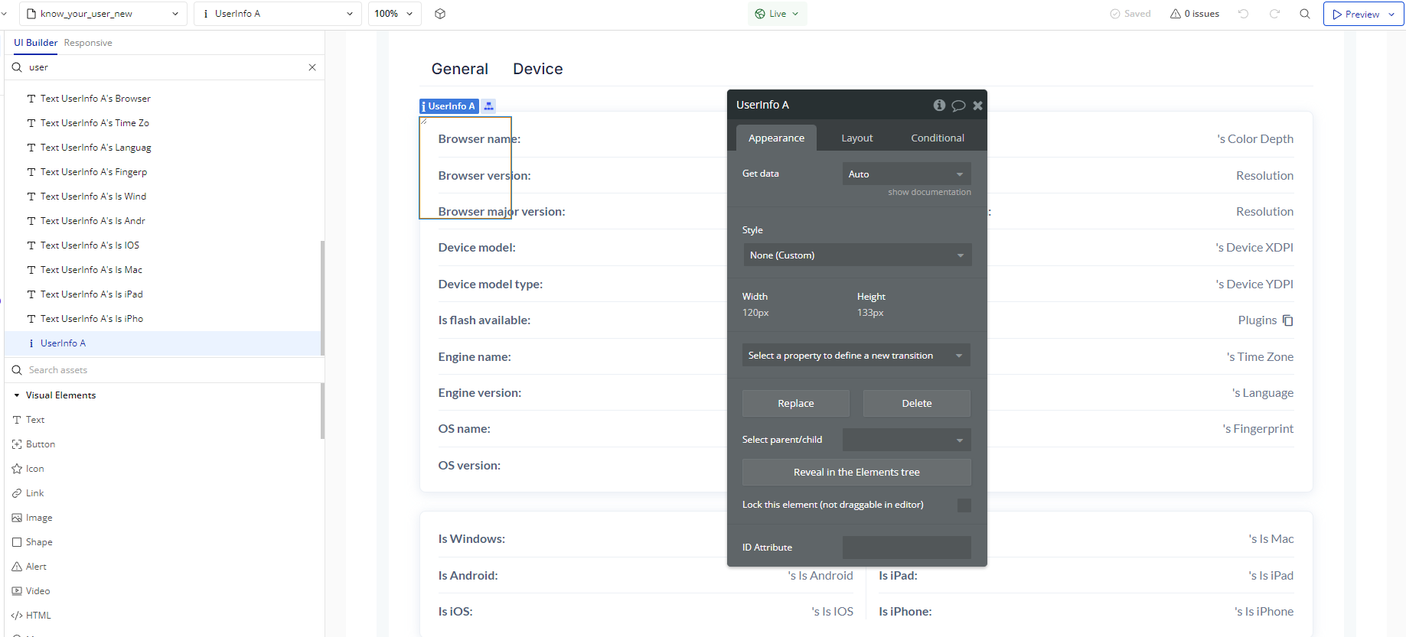Click Reveal in the Elements tree
1406x637 pixels.
click(856, 473)
